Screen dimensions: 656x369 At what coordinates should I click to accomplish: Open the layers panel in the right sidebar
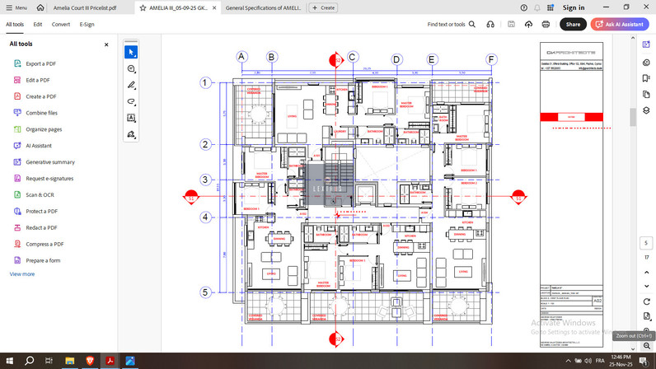[x=645, y=110]
